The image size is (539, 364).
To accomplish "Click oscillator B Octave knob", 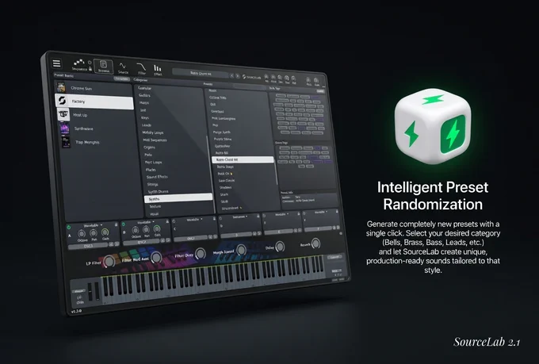I will pyautogui.click(x=136, y=231).
